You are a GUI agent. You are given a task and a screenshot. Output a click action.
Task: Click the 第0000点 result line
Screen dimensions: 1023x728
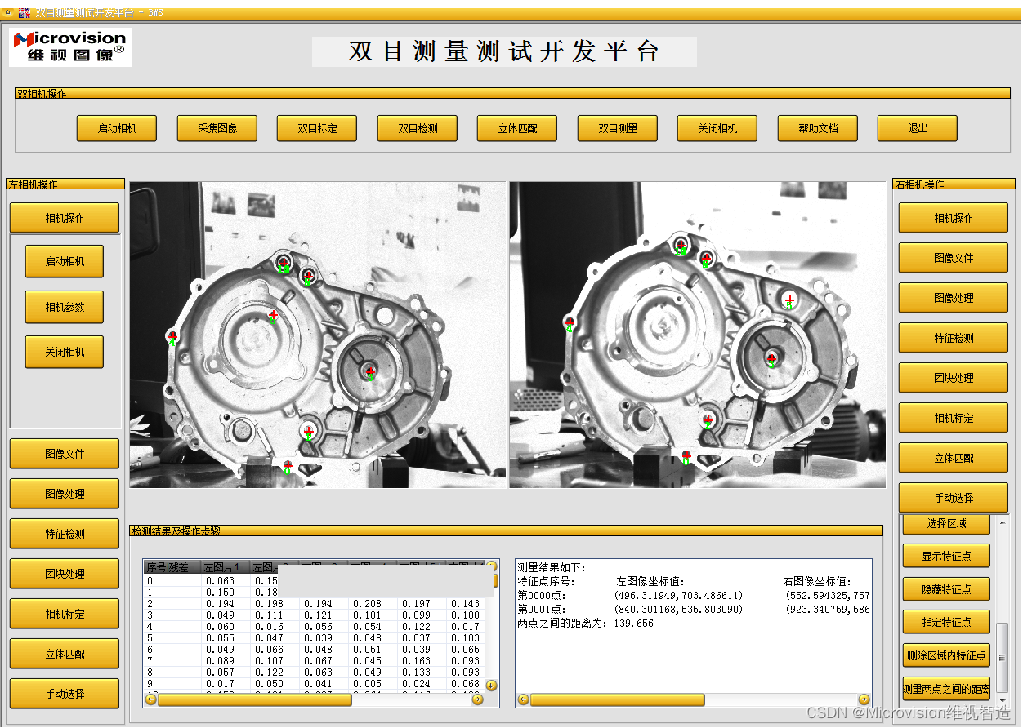[694, 596]
